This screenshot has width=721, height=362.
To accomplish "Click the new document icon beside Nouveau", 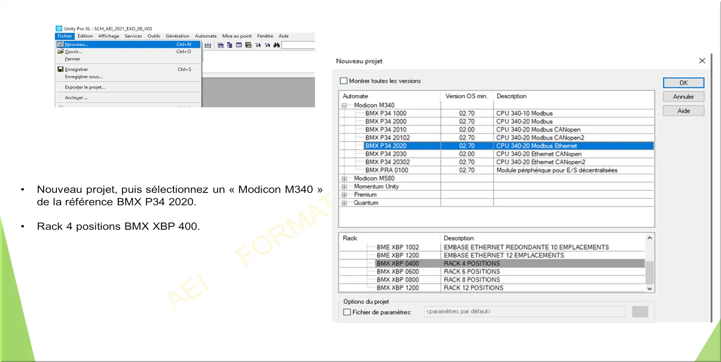I will point(60,44).
